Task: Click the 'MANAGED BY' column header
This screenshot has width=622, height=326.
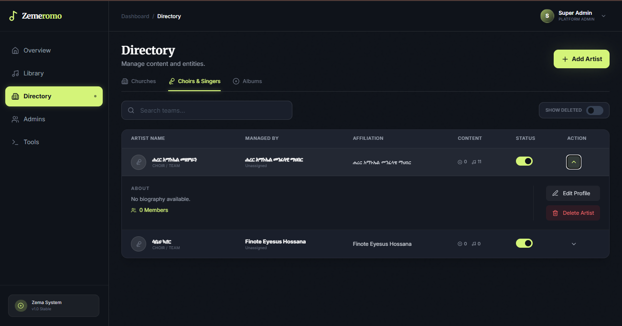Action: (x=262, y=138)
